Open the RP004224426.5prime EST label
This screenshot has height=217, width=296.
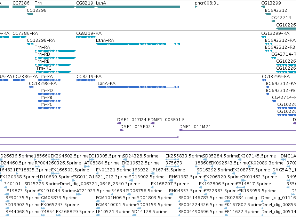201,205
